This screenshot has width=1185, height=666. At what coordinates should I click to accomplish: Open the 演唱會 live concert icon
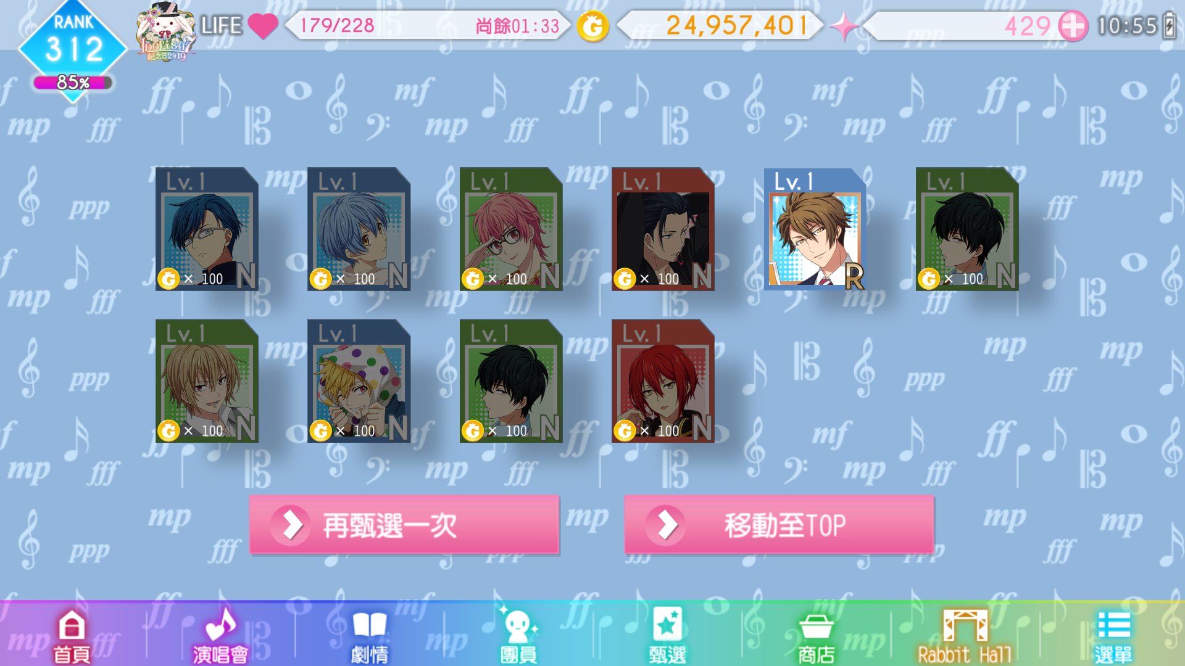pyautogui.click(x=220, y=636)
